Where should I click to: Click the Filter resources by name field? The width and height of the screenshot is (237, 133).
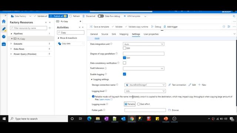point(29,28)
